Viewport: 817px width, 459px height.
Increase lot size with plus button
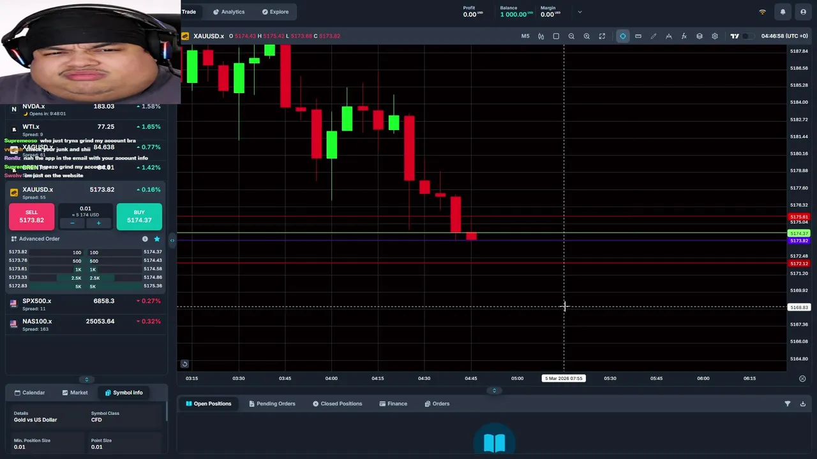98,223
